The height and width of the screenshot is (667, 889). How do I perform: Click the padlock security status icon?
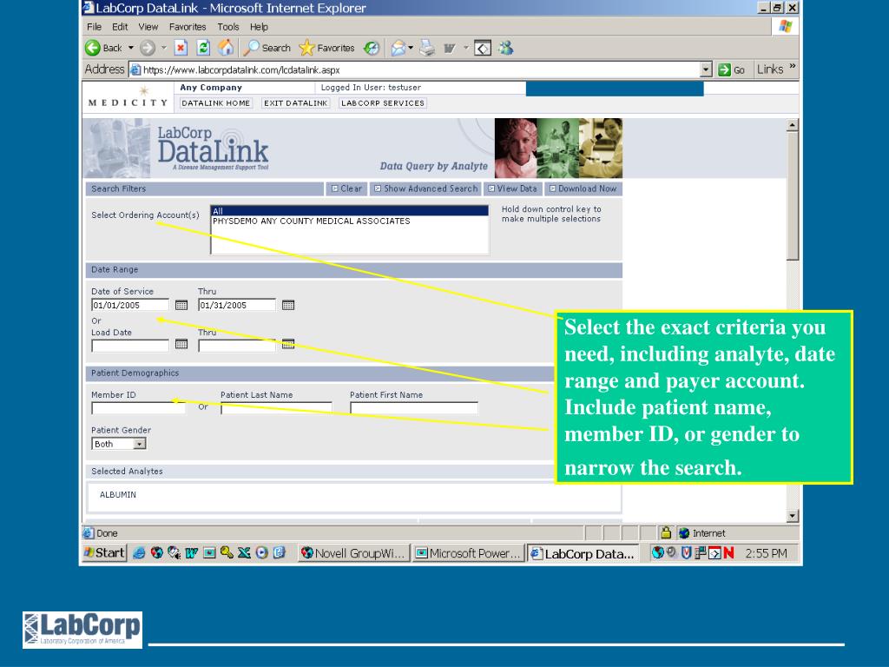click(x=666, y=533)
